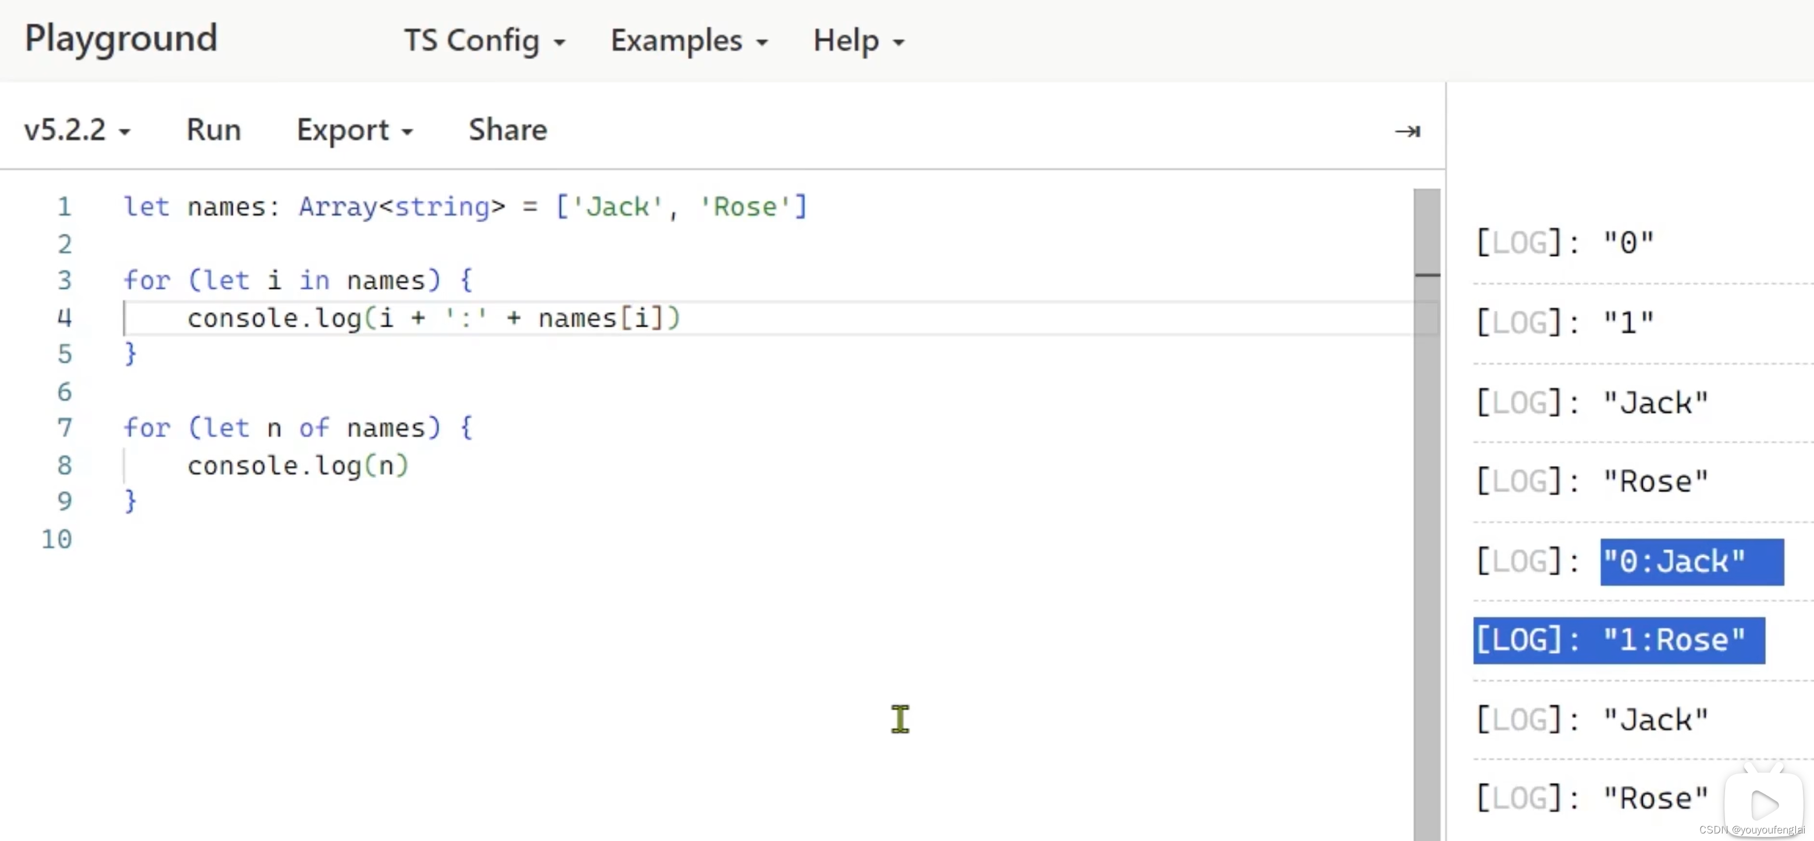Click the 'in' keyword on line 3
This screenshot has height=841, width=1814.
click(x=314, y=281)
